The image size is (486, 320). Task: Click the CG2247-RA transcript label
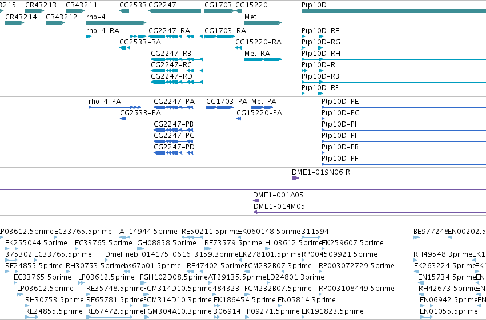click(x=169, y=31)
